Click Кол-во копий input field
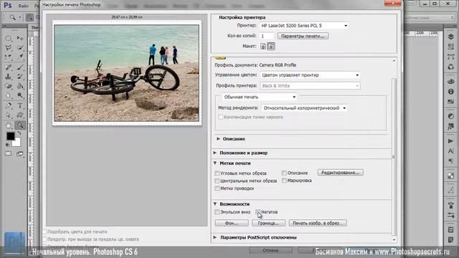This screenshot has height=258, width=459. point(267,36)
